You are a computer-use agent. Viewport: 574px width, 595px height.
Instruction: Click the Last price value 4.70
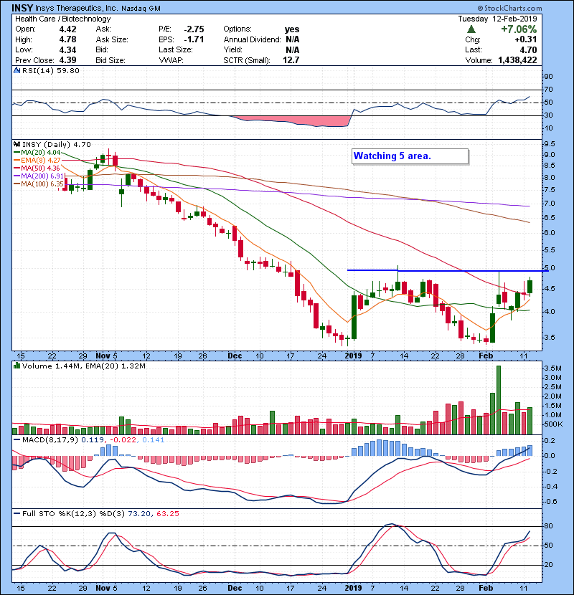(x=528, y=49)
